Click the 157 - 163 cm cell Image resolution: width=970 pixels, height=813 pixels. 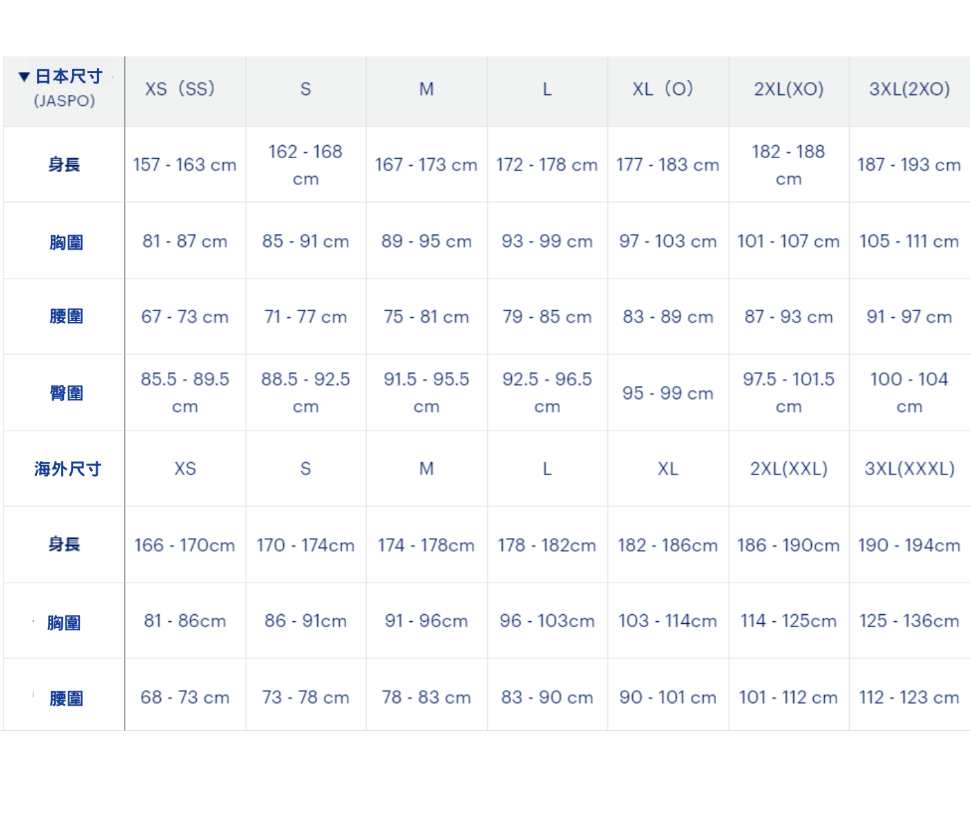tap(184, 165)
